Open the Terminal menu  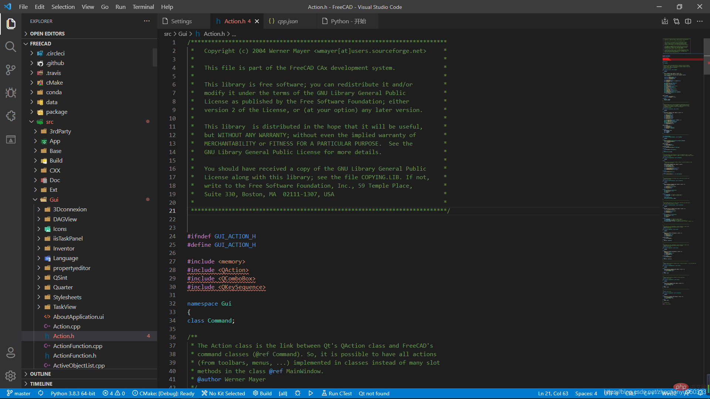143,7
